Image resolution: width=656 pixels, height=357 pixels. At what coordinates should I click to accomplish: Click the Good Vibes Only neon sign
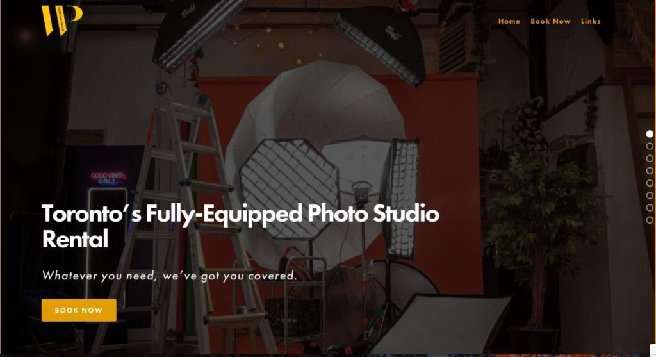(x=107, y=178)
